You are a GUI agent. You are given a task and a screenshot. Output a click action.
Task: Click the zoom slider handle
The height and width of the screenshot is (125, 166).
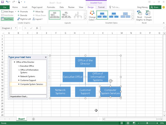147,123
